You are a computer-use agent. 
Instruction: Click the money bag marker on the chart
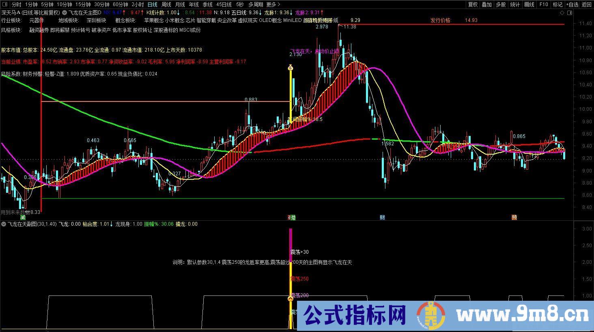pos(291,68)
